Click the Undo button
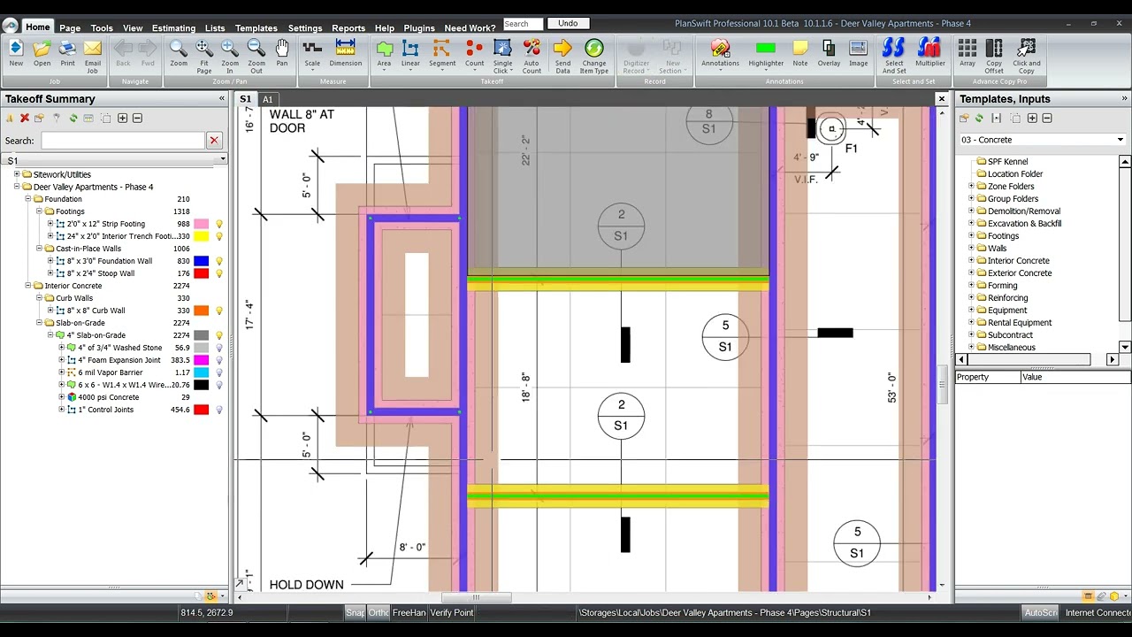 (x=569, y=23)
